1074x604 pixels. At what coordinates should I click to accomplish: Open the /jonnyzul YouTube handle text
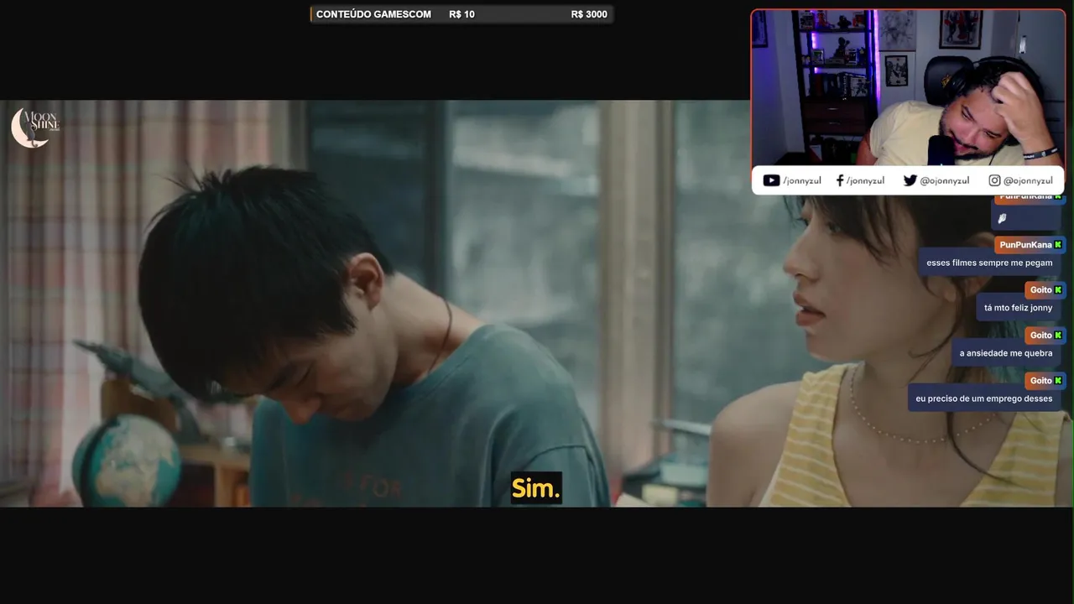click(801, 180)
